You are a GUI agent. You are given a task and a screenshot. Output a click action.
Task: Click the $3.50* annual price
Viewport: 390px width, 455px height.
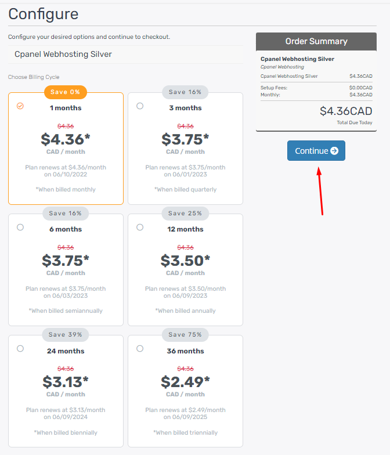(185, 261)
